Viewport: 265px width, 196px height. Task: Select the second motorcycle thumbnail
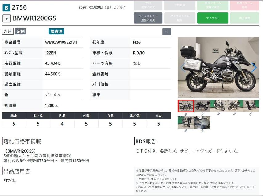pyautogui.click(x=202, y=106)
